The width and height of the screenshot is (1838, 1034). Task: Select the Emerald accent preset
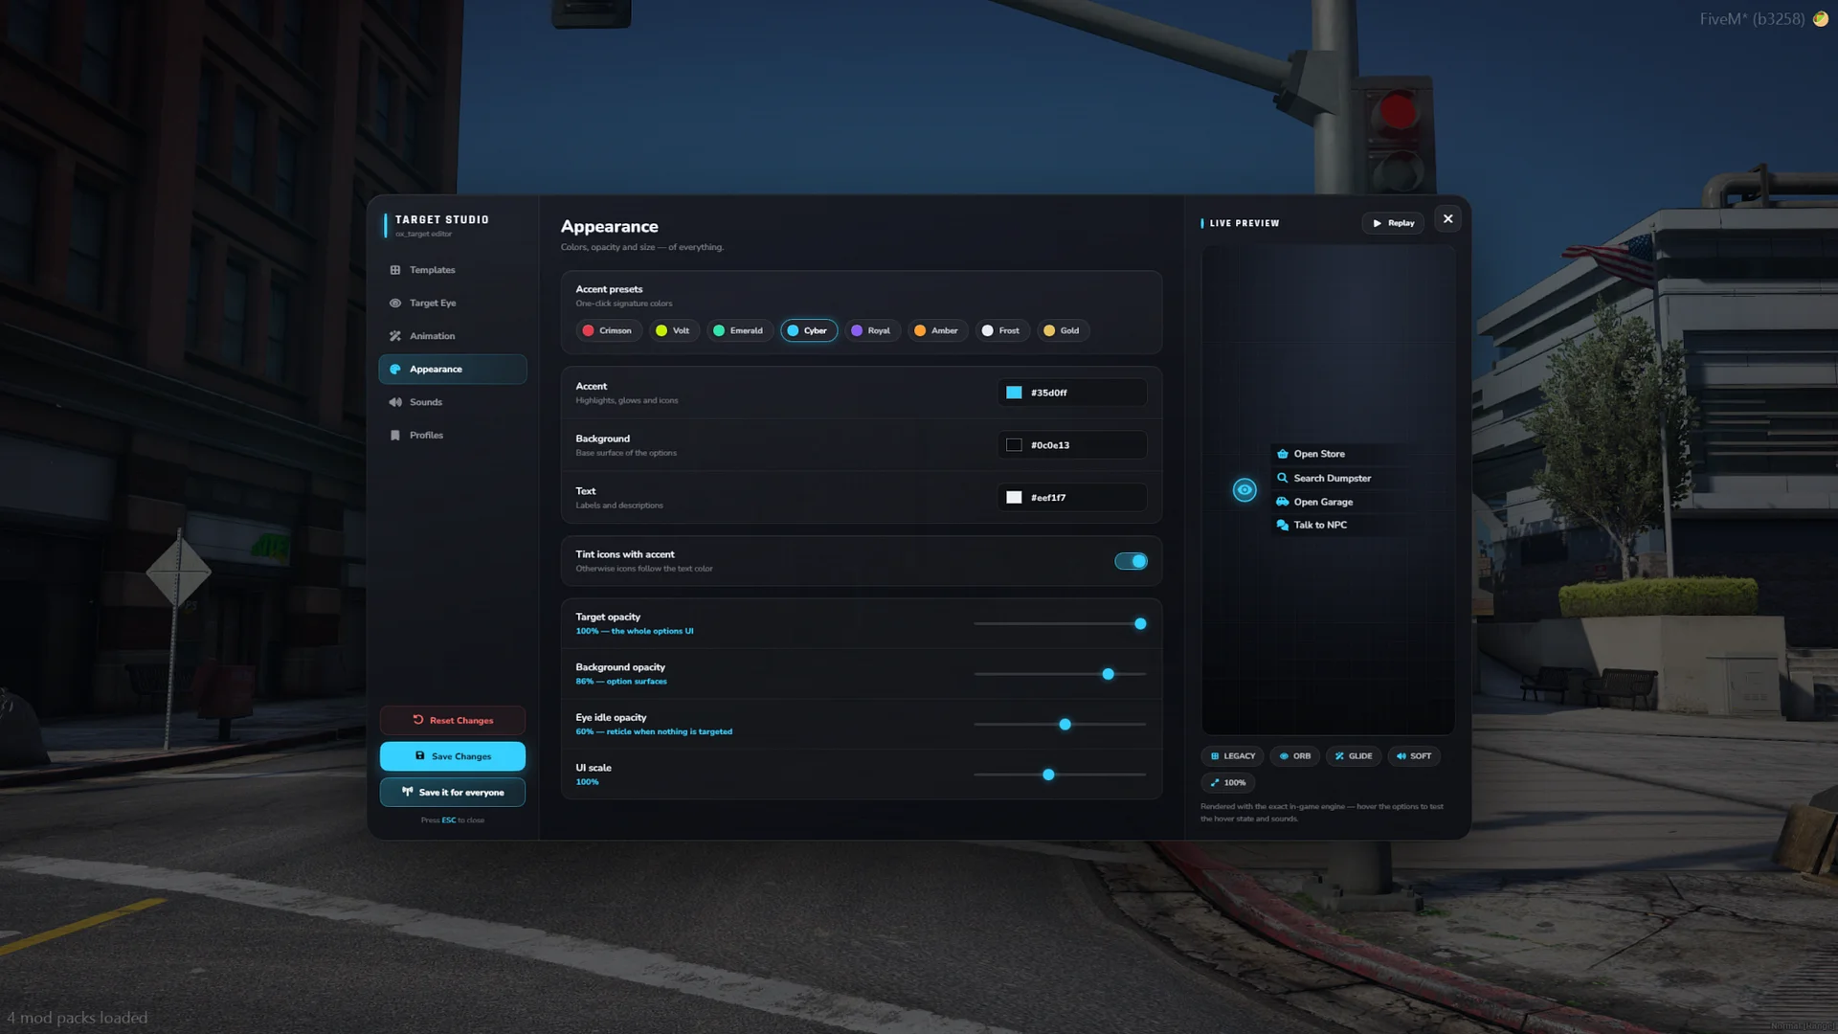click(x=739, y=330)
